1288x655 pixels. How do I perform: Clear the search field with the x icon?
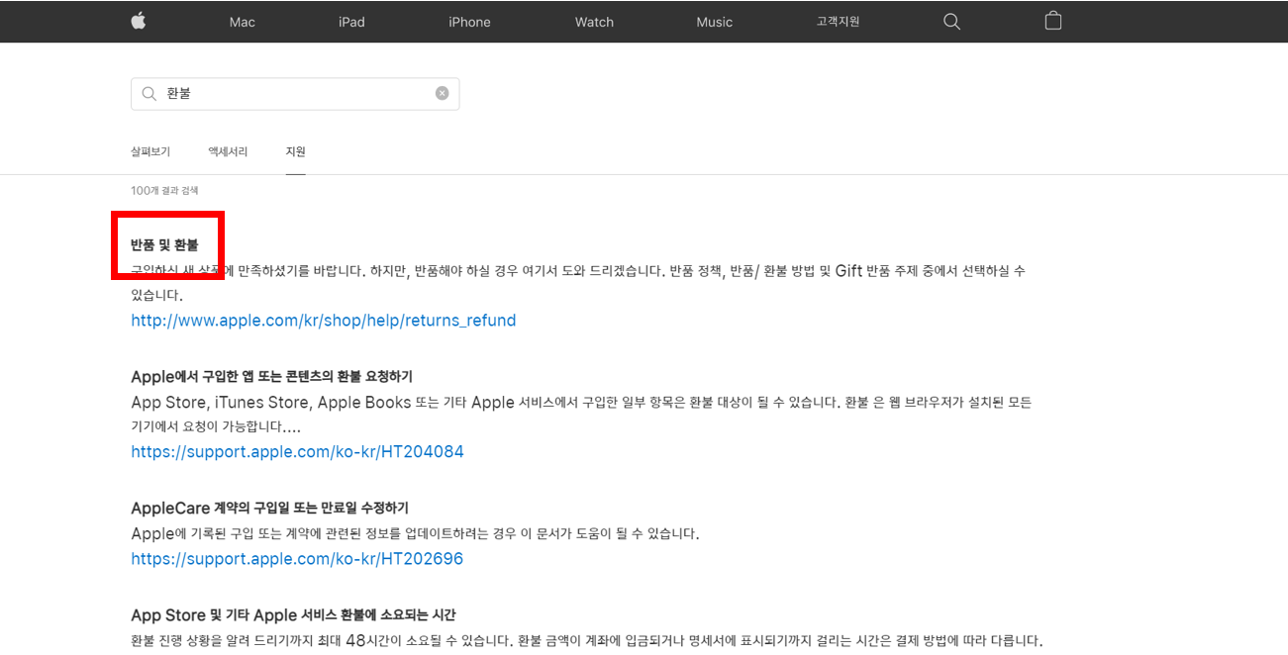442,93
